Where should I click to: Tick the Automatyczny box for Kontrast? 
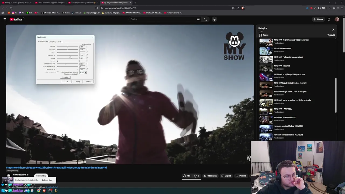87,50
